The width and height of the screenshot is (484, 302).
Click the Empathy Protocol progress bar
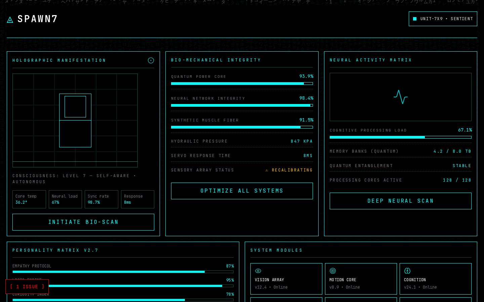[x=123, y=272]
